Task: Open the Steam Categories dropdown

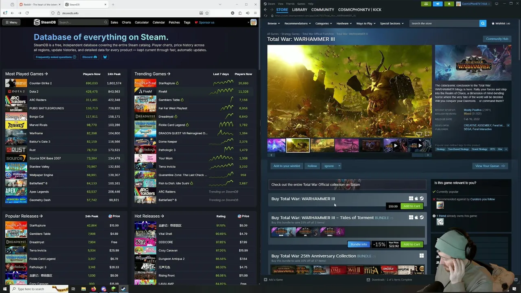Action: (324, 23)
